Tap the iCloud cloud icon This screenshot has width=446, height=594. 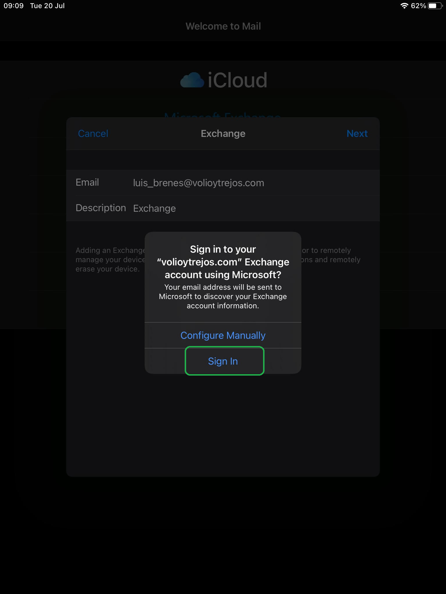pos(192,80)
